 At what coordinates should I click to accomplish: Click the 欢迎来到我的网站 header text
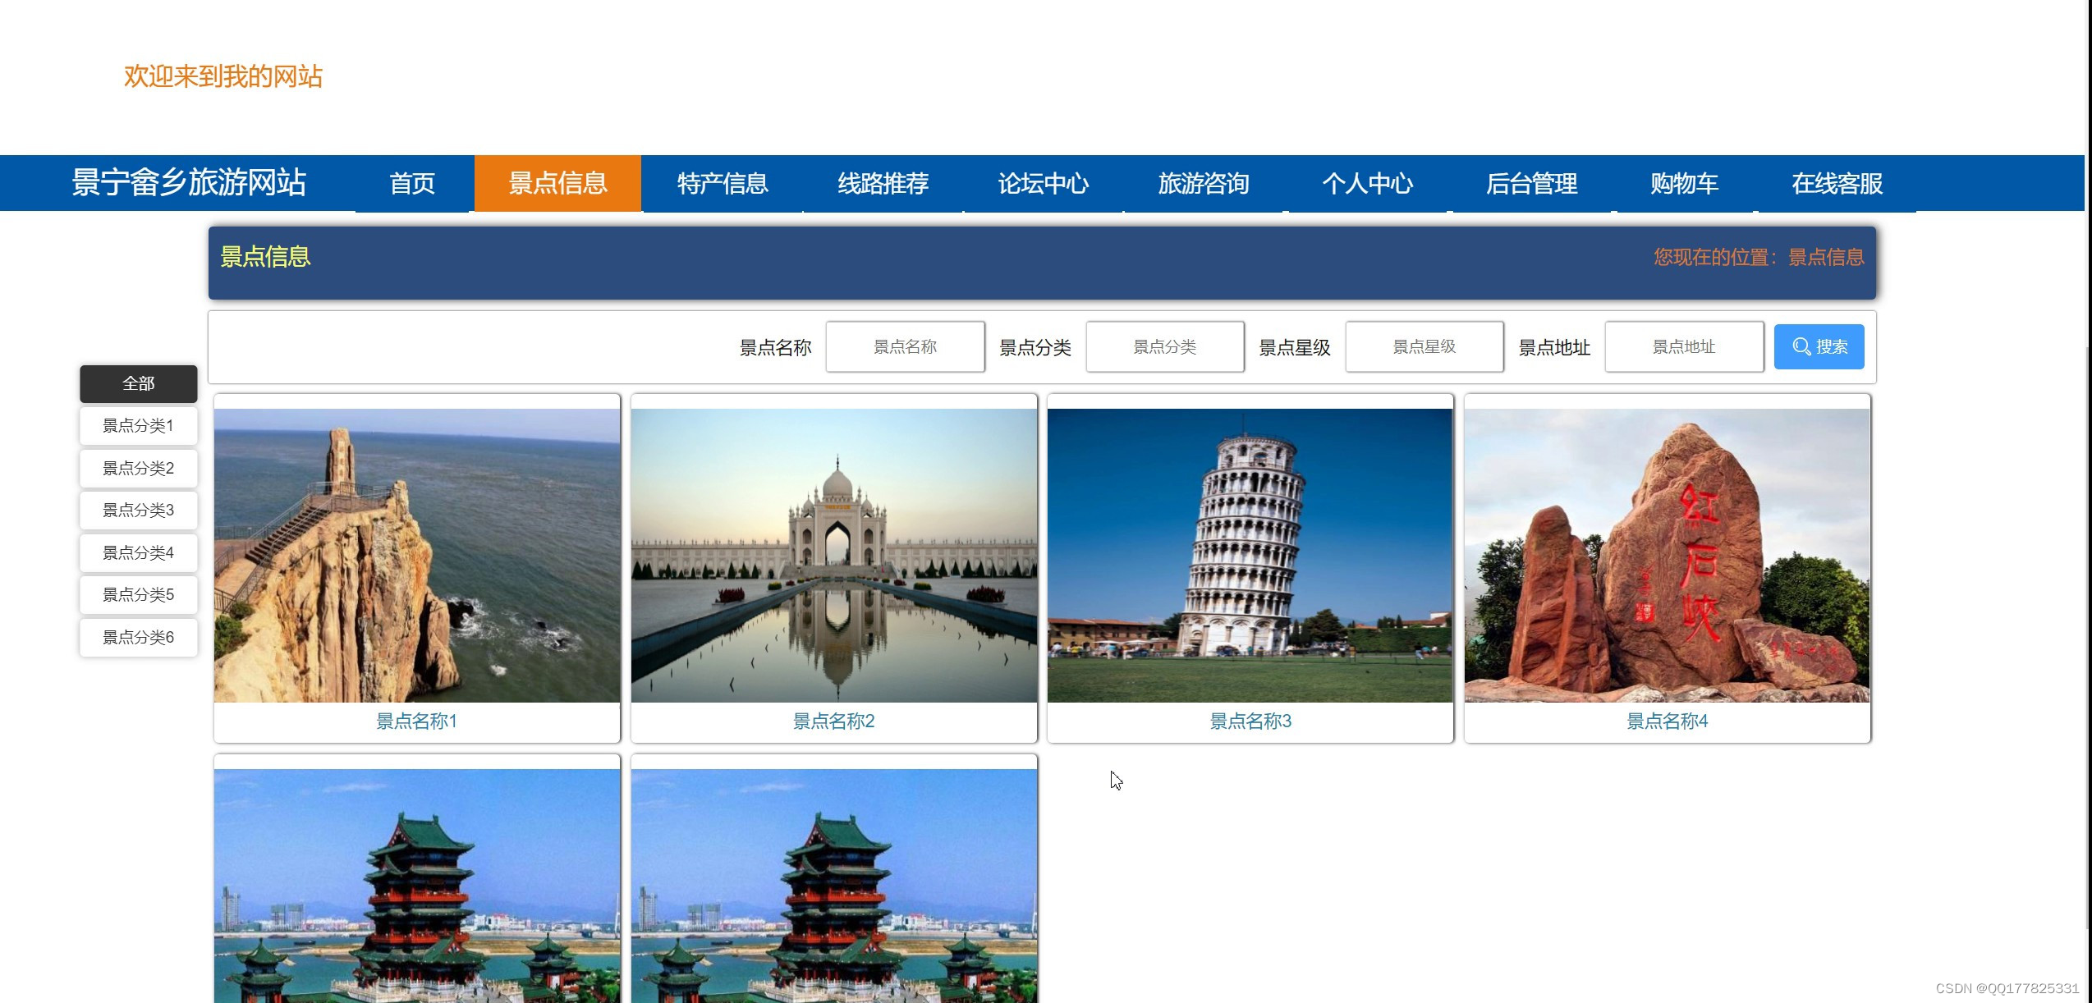(223, 76)
